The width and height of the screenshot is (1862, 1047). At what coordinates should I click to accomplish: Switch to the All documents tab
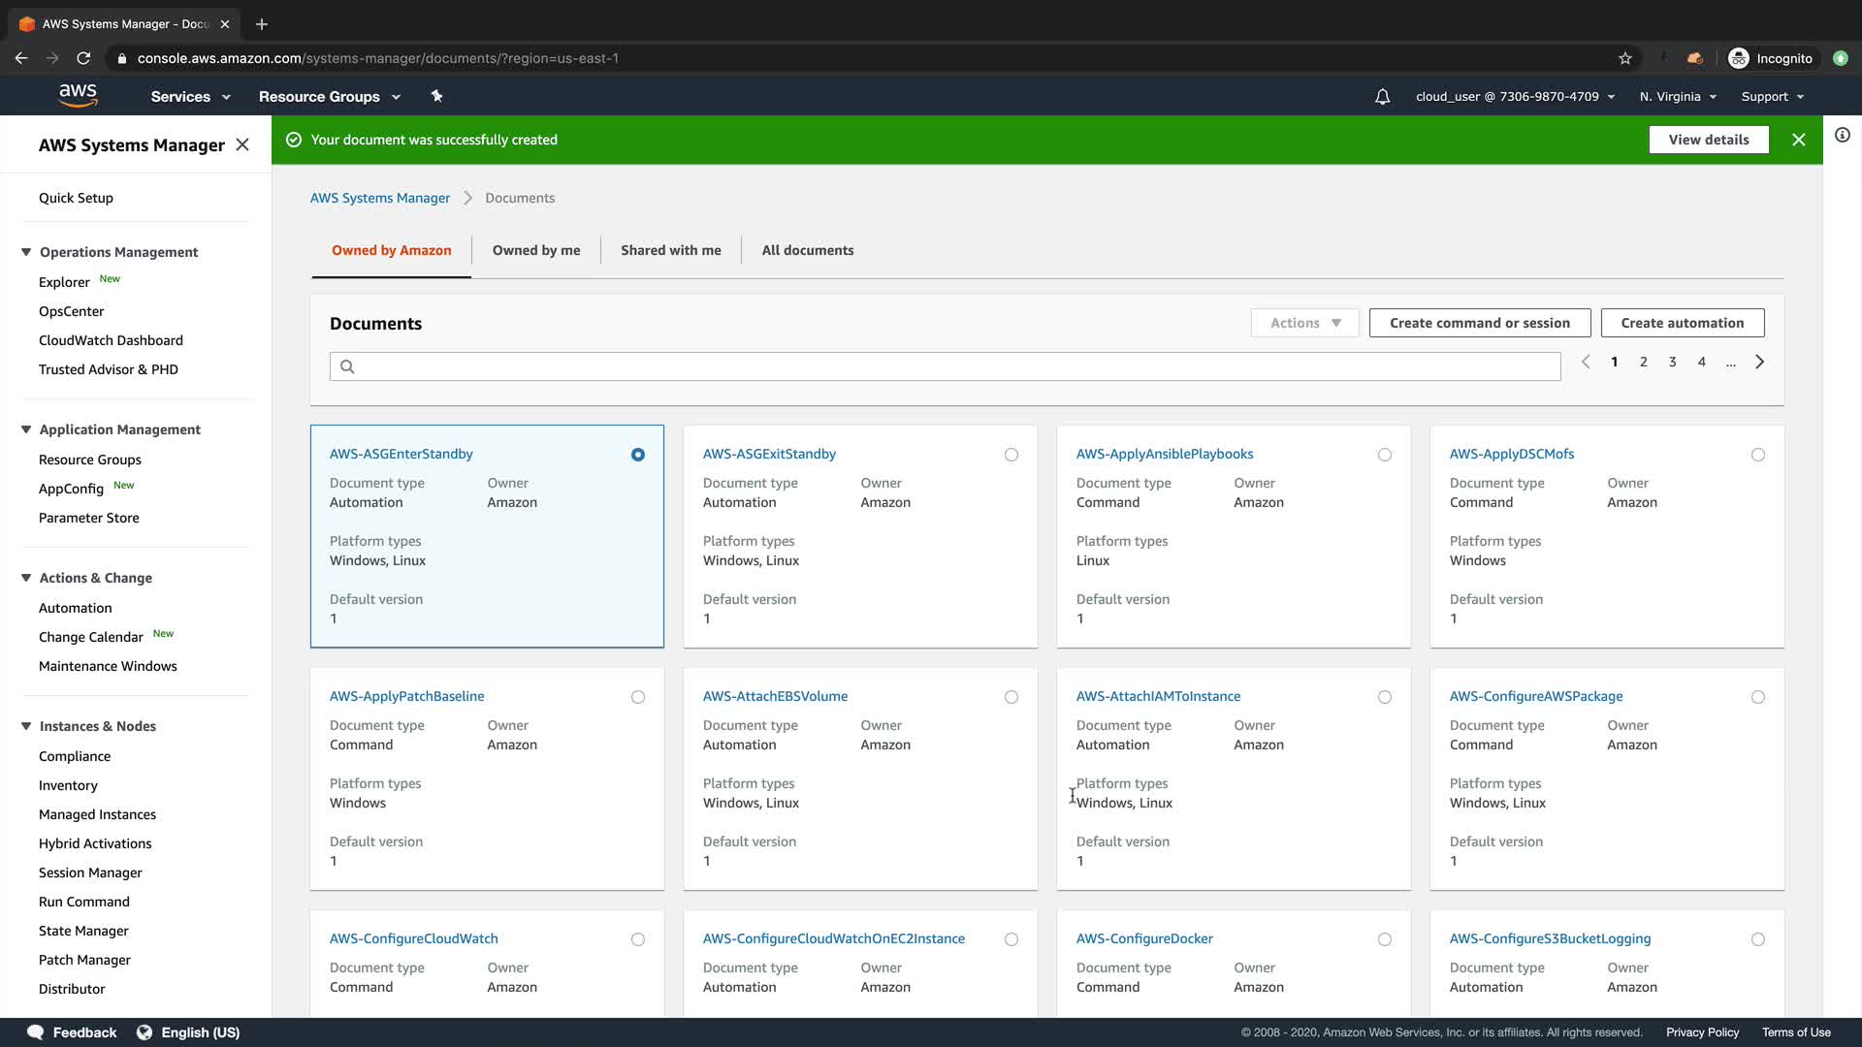coord(807,250)
